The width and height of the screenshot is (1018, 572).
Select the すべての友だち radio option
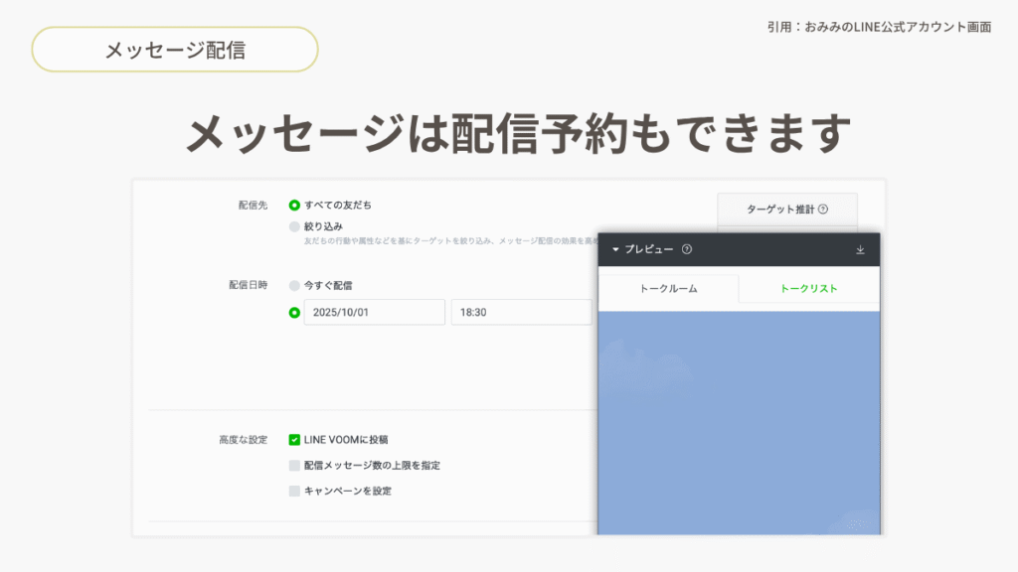(x=294, y=205)
